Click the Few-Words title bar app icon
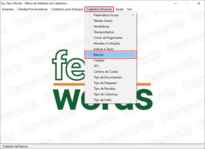205x149 pixels. (3, 3)
